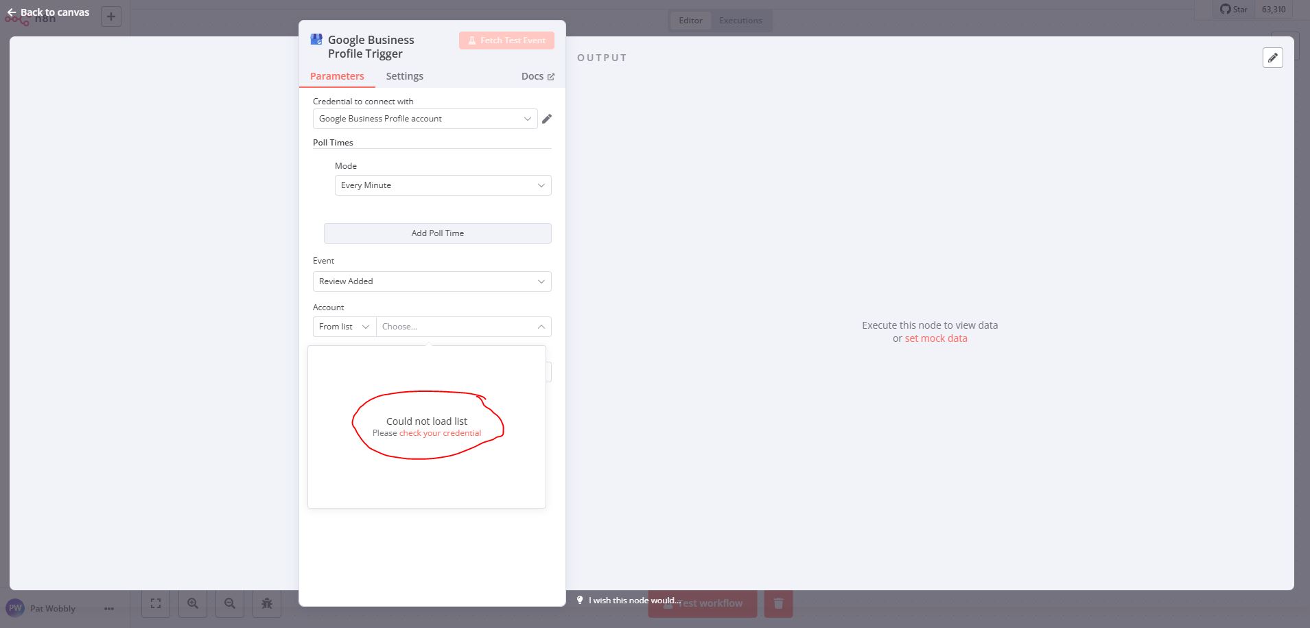Open the Event dropdown showing Review Added
The height and width of the screenshot is (628, 1310).
[432, 281]
